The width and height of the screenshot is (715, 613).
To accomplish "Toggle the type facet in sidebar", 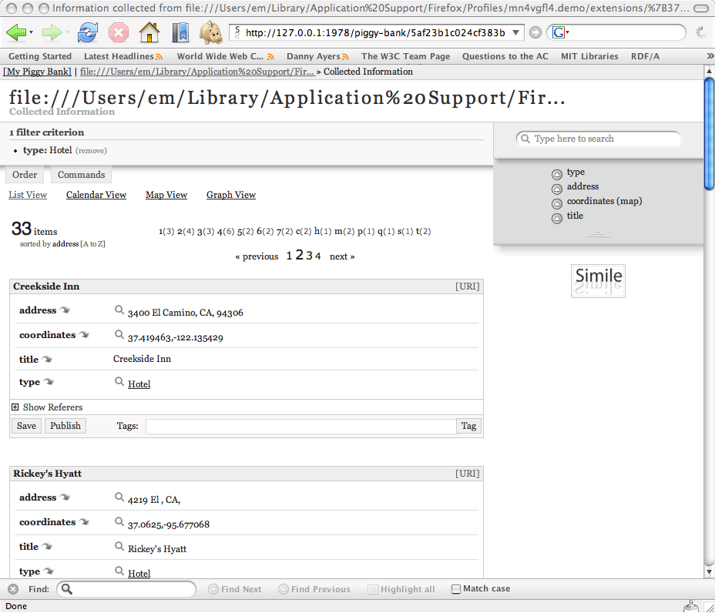I will tap(557, 175).
